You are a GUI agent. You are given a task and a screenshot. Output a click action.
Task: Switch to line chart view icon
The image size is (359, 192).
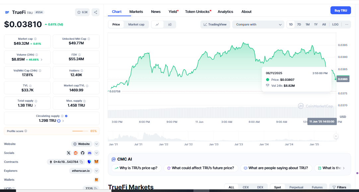click(x=157, y=24)
